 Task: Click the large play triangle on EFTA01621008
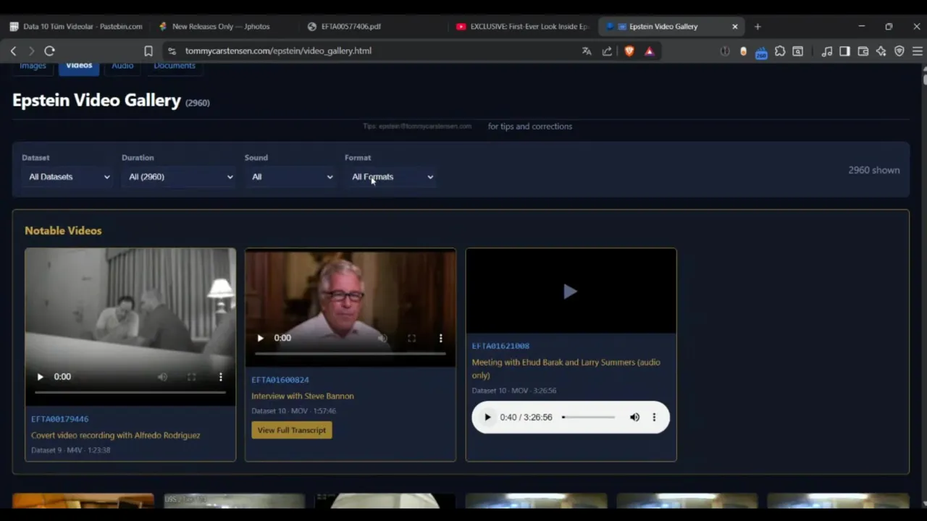(570, 291)
